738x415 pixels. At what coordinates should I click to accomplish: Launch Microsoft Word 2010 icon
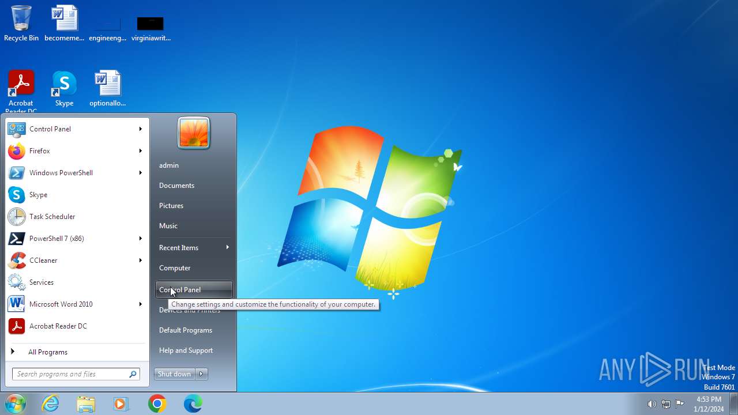coord(16,304)
